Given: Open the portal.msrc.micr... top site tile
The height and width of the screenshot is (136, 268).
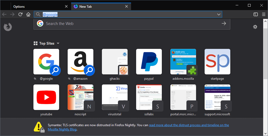Looking at the screenshot, I should pyautogui.click(x=183, y=97).
